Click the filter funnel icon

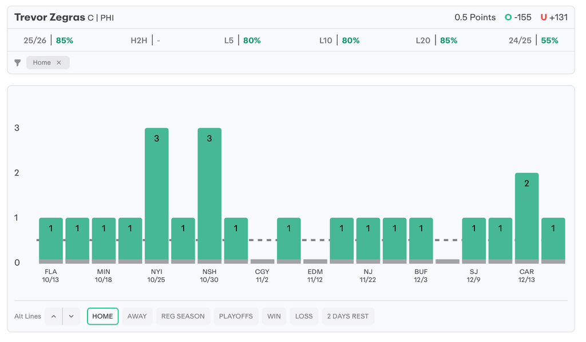(18, 63)
